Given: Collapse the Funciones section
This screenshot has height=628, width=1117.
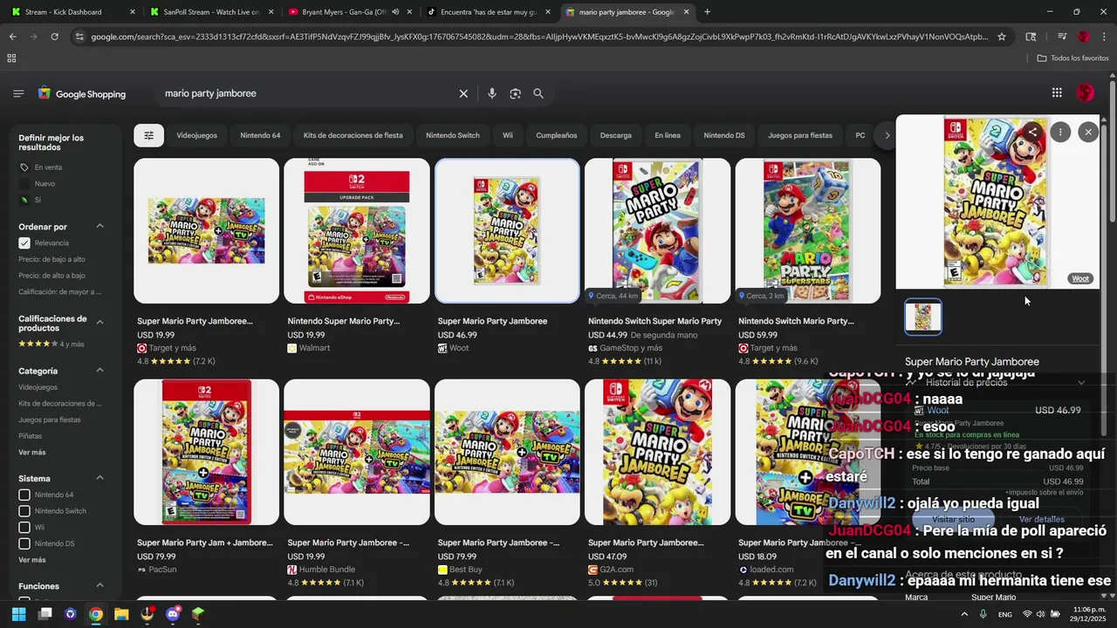Looking at the screenshot, I should pyautogui.click(x=99, y=586).
